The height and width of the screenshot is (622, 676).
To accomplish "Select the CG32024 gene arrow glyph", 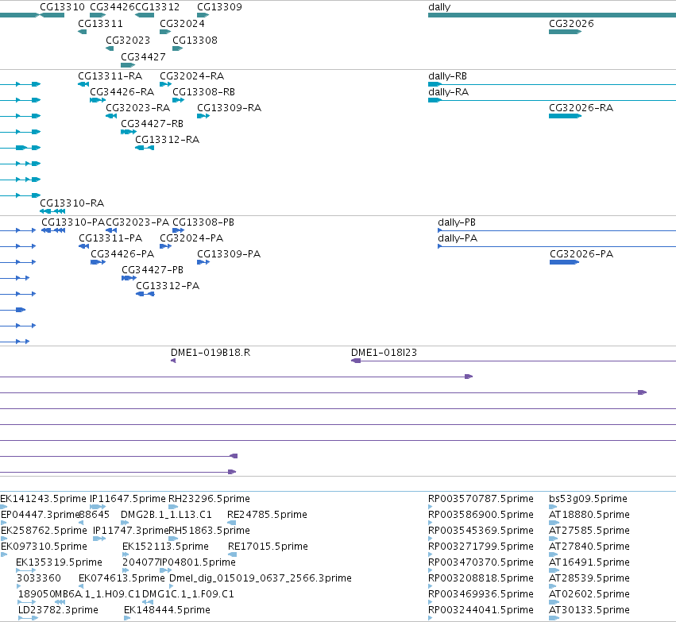I will (x=165, y=32).
